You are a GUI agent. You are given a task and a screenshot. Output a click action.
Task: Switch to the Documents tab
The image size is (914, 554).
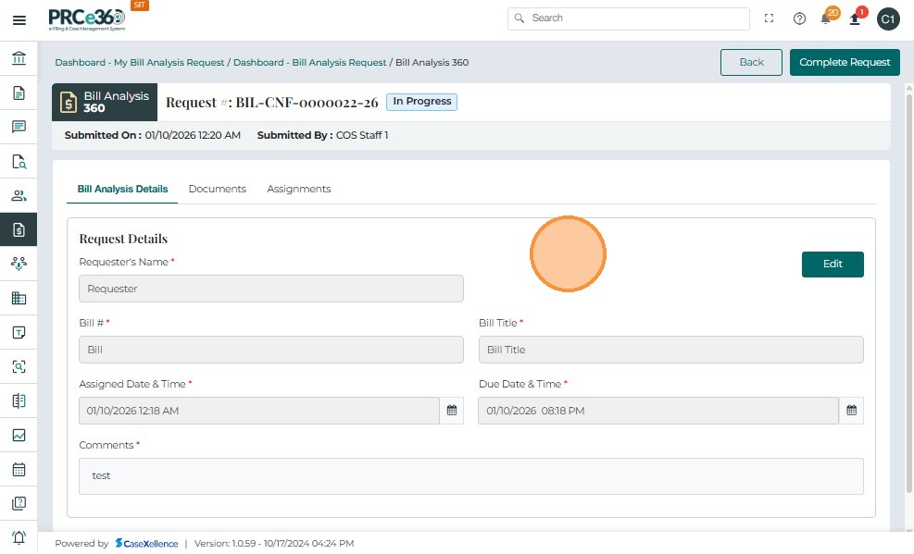[x=217, y=189]
